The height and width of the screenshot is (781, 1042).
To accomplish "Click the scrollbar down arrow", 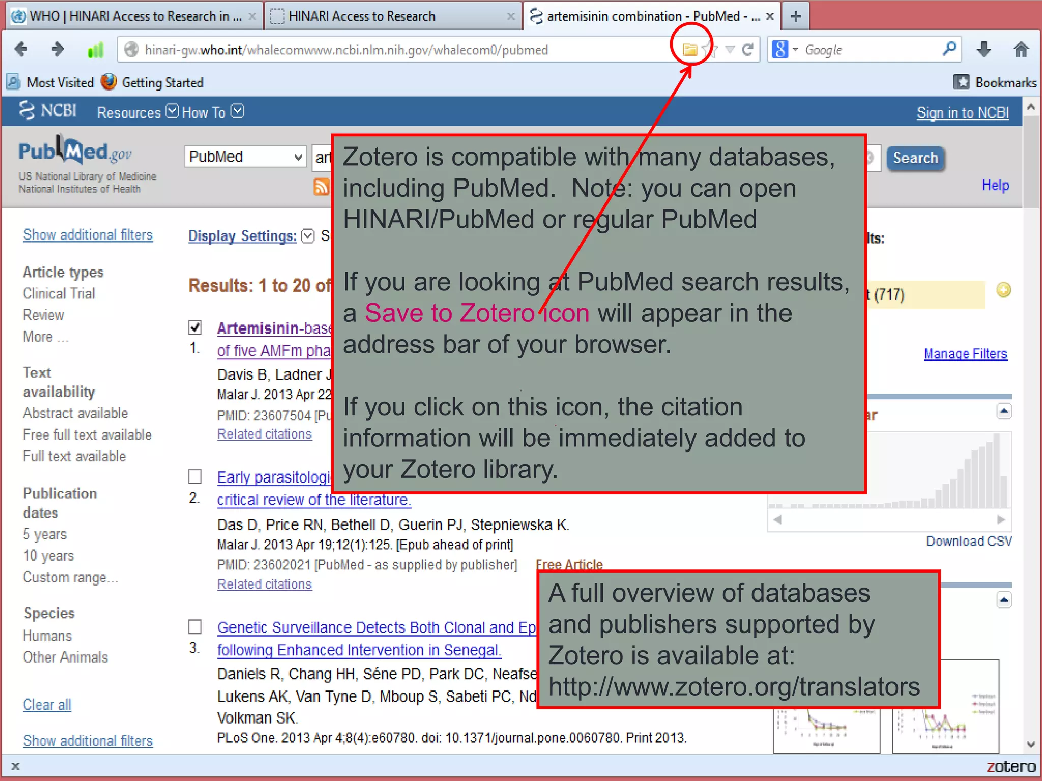I will pos(1031,745).
